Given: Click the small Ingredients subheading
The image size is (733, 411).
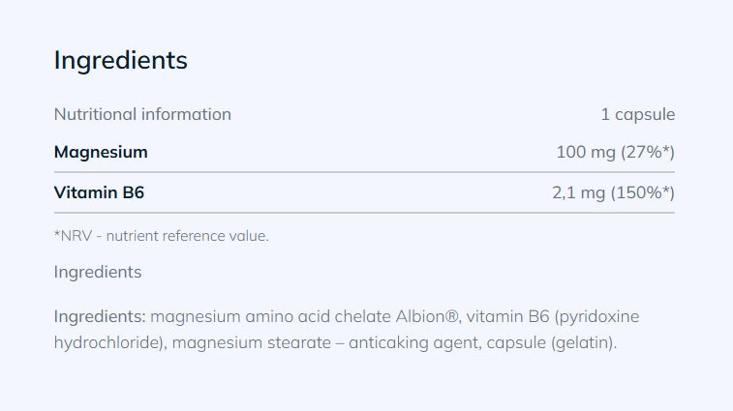Looking at the screenshot, I should click(98, 272).
